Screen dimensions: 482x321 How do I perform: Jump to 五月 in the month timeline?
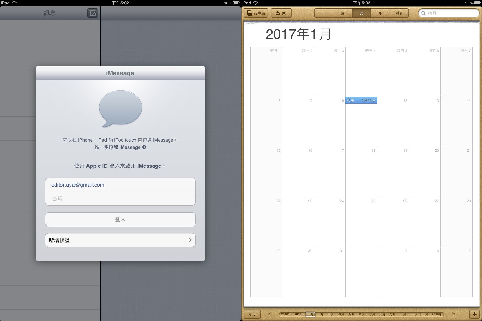(x=351, y=314)
